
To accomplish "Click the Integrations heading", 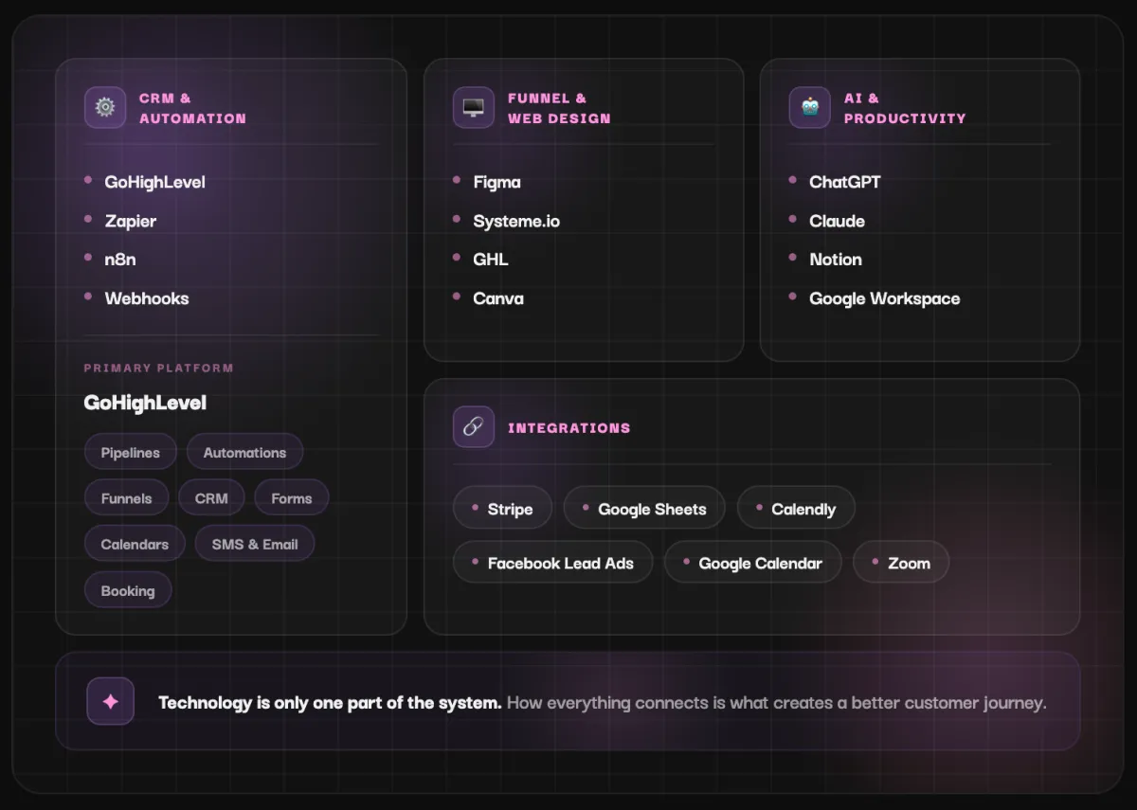I will tap(568, 428).
